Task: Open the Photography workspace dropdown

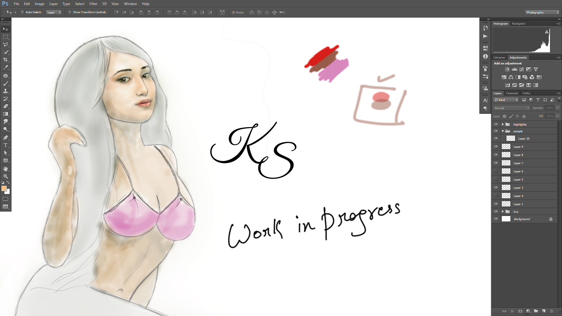Action: (542, 12)
